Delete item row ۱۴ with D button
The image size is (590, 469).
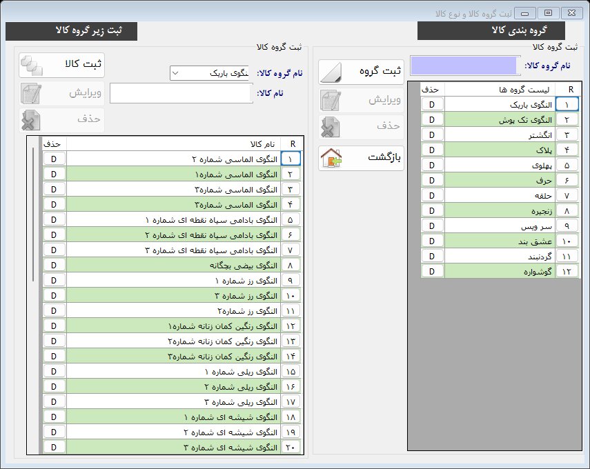pos(54,356)
